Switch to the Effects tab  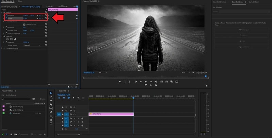[x=20, y=1]
